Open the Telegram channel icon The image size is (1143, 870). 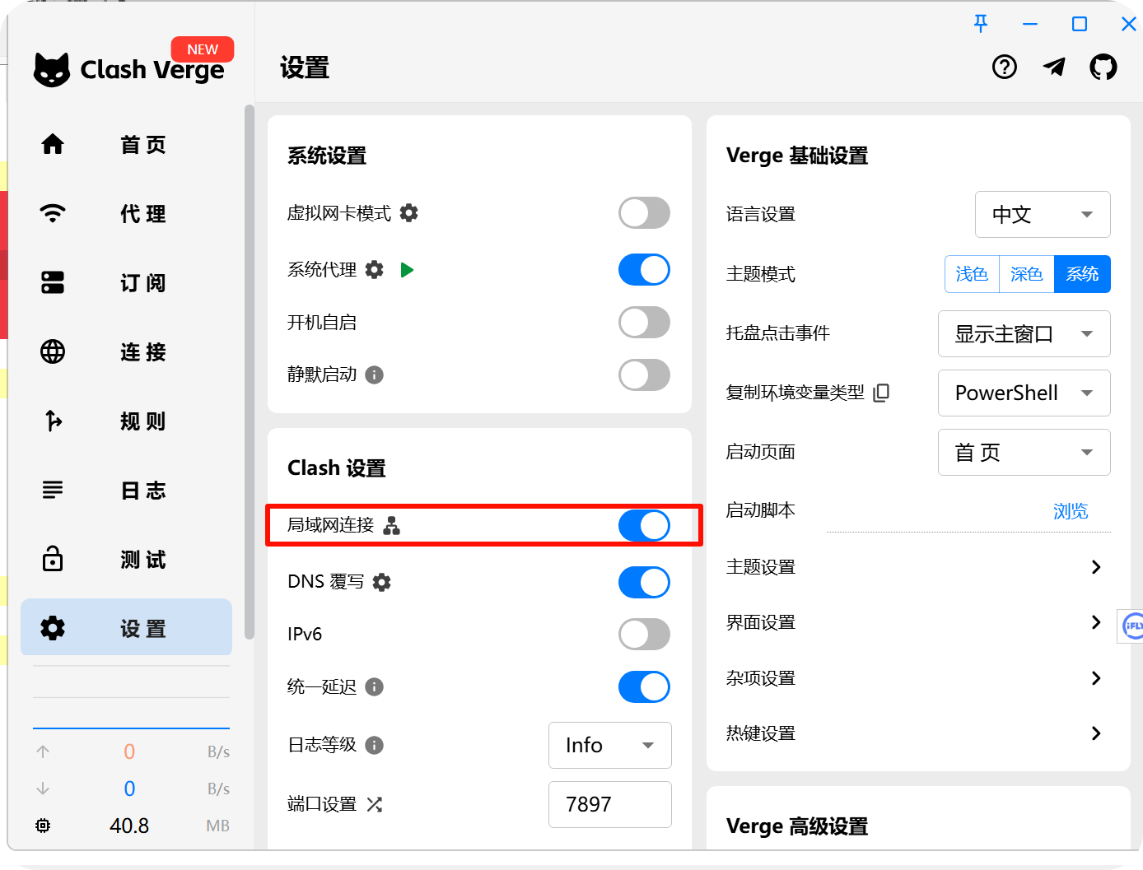tap(1054, 67)
